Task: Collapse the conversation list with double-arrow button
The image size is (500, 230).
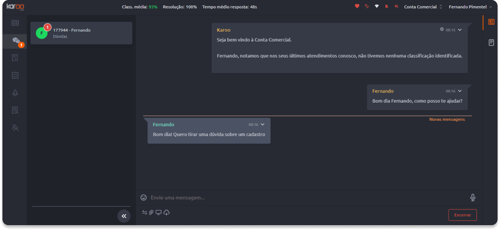Action: pyautogui.click(x=124, y=216)
